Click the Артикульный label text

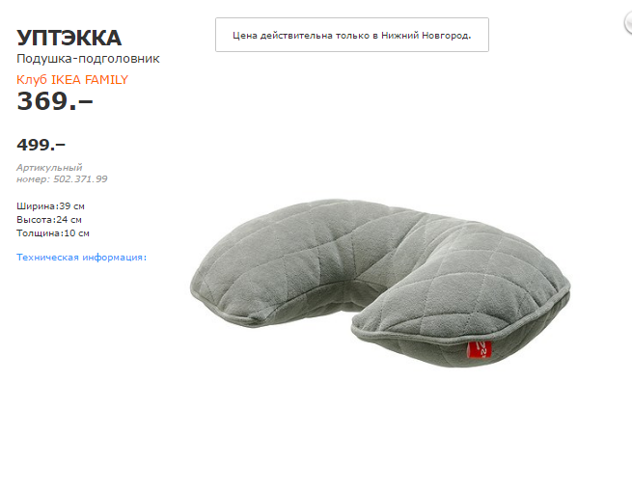click(x=49, y=168)
